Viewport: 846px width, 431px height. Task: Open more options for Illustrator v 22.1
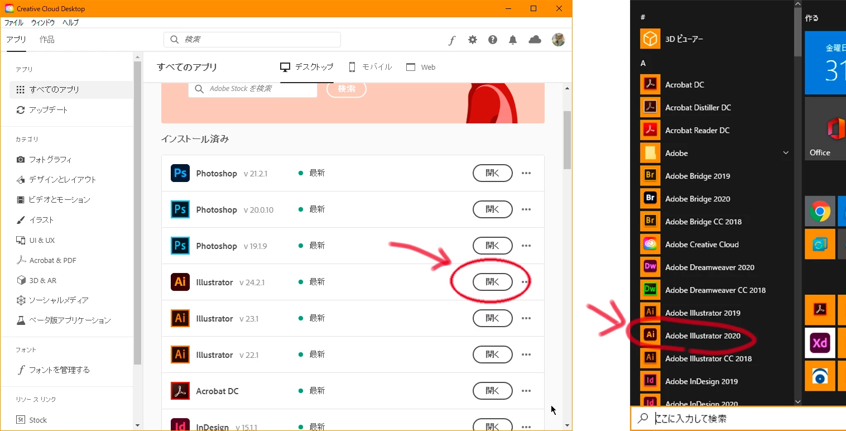tap(526, 355)
